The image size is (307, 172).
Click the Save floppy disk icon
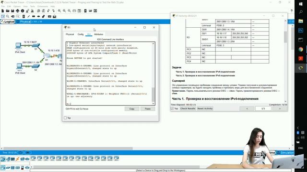pos(12,11)
